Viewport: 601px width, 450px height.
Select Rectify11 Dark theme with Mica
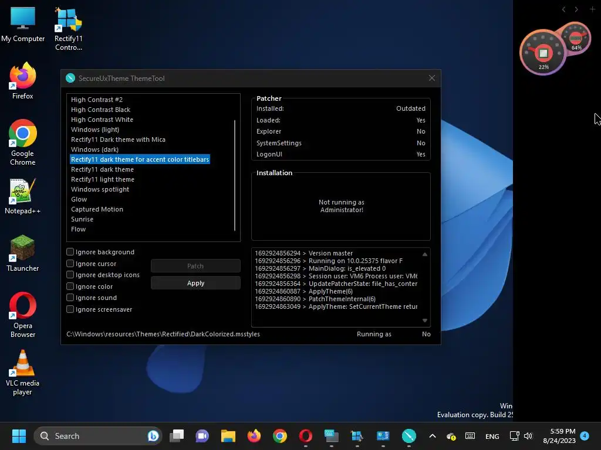coord(118,139)
